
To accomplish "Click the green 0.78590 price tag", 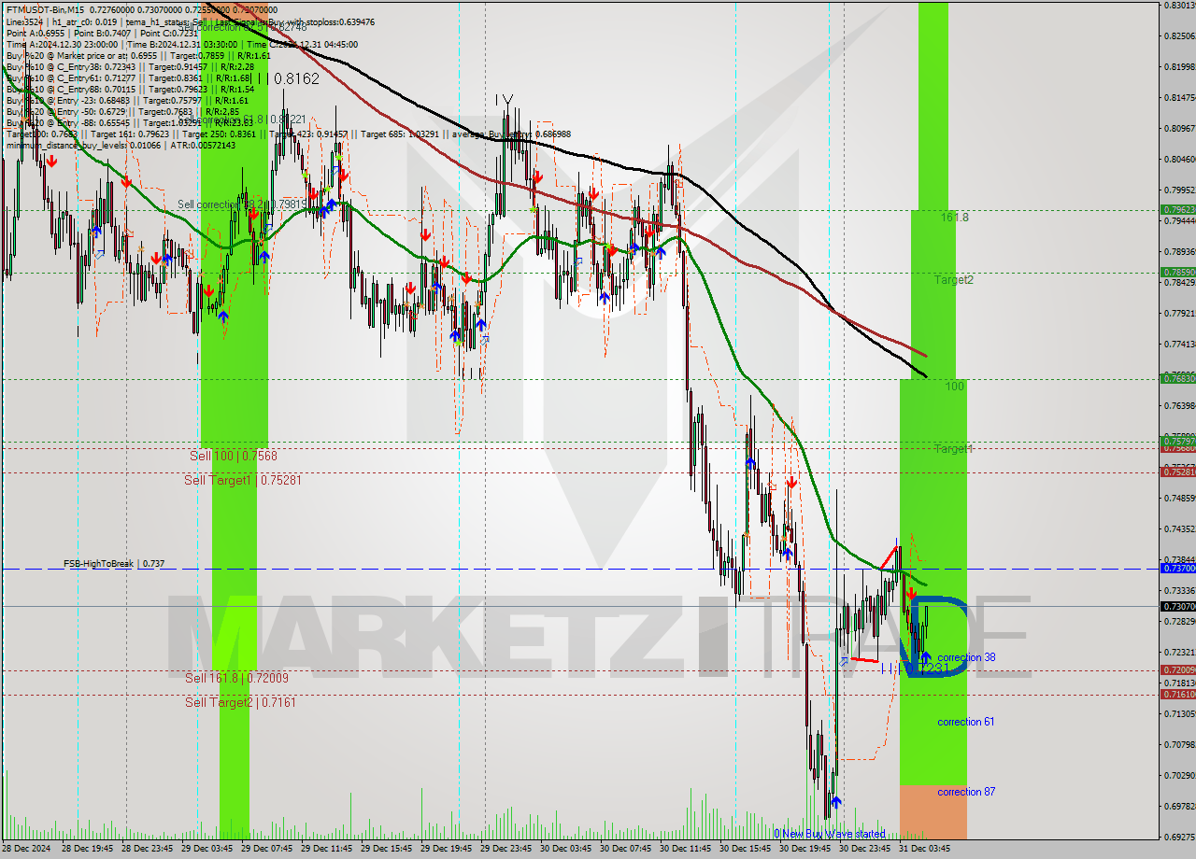I will 1177,273.
